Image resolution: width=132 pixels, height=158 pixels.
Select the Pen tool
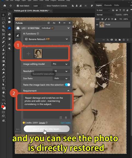tap(3, 77)
